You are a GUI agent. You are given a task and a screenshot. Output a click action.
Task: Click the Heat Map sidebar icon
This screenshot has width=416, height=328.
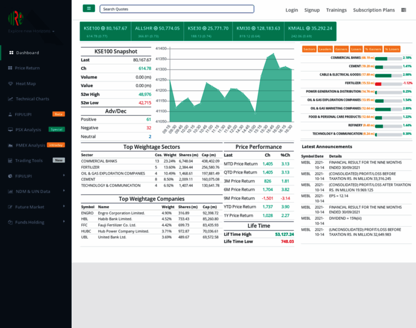coord(10,84)
